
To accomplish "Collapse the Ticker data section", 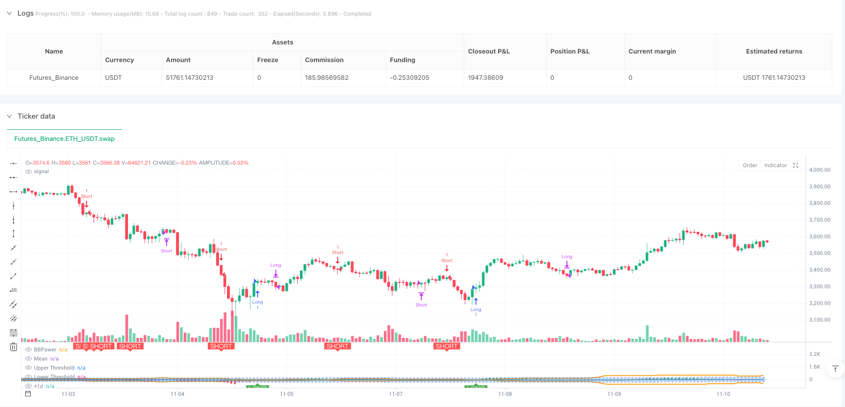I will coord(9,116).
